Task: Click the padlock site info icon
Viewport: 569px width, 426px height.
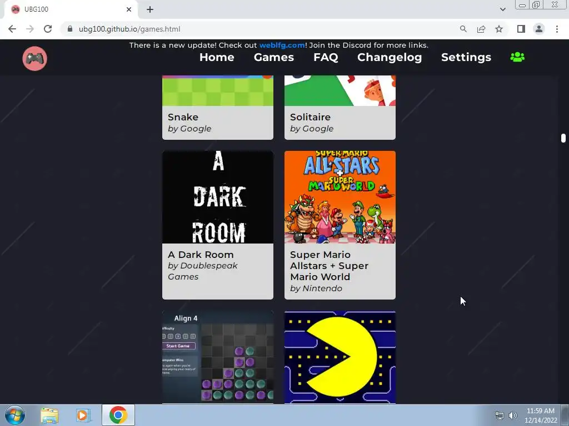Action: click(70, 29)
